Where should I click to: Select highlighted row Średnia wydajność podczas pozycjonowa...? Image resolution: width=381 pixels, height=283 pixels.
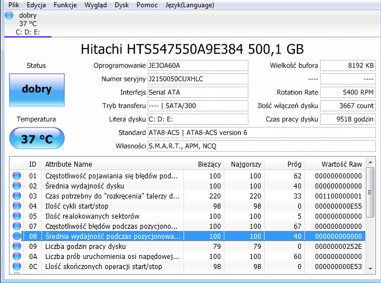(187, 236)
